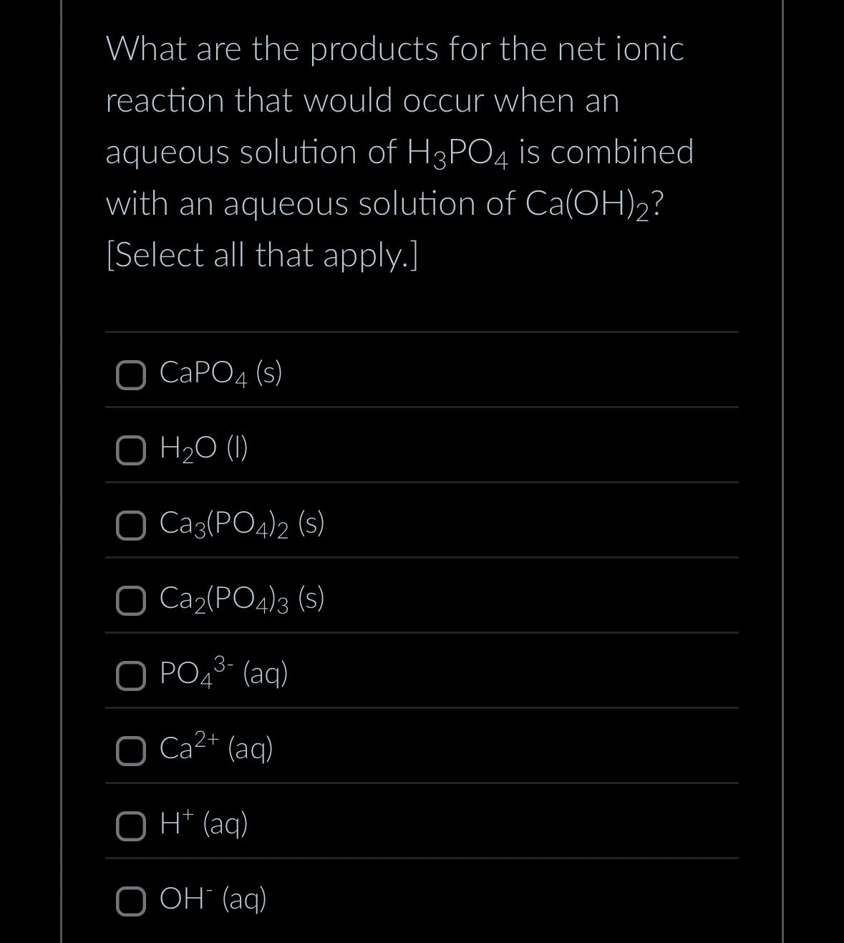This screenshot has width=844, height=943.
Task: Select the H+ (aq) checkbox
Action: coord(130,826)
